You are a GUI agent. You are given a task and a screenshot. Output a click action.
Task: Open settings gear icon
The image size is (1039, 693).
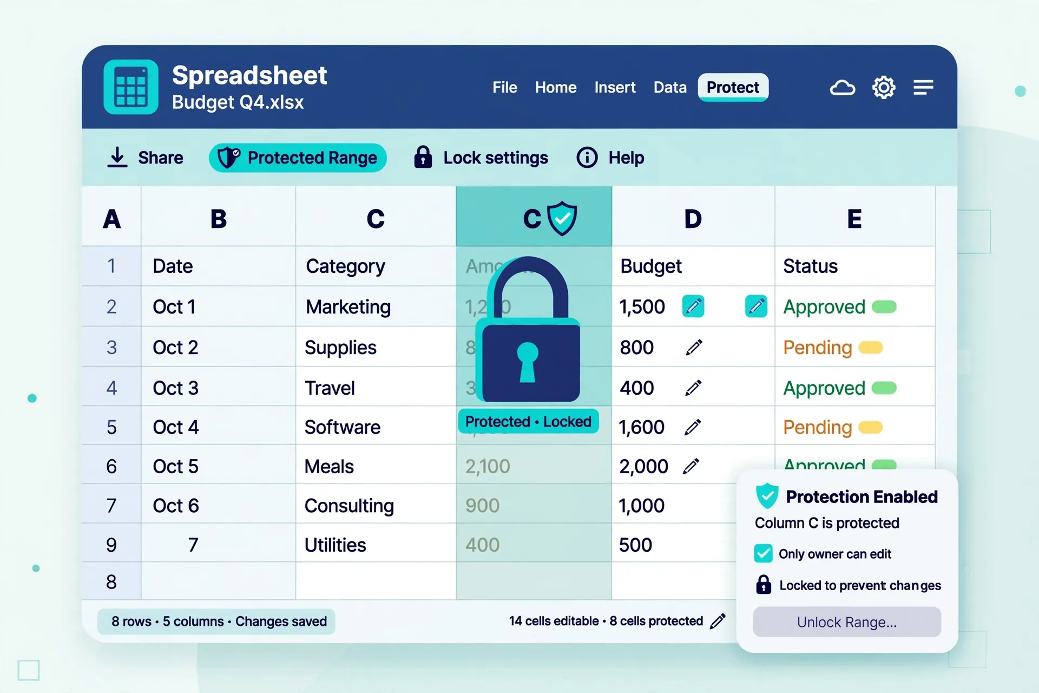(884, 87)
